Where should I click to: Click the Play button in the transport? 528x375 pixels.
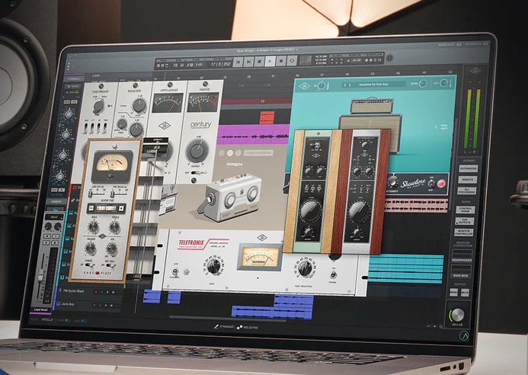270,59
